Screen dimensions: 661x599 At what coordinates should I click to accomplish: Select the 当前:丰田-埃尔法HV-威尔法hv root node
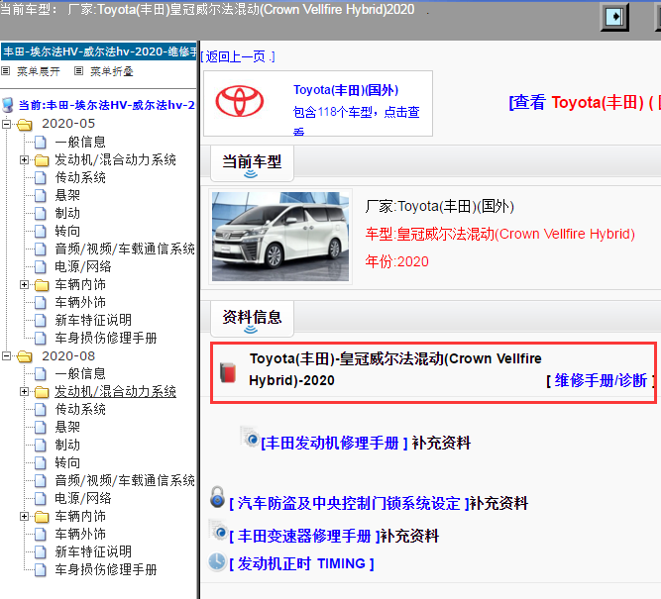(107, 105)
